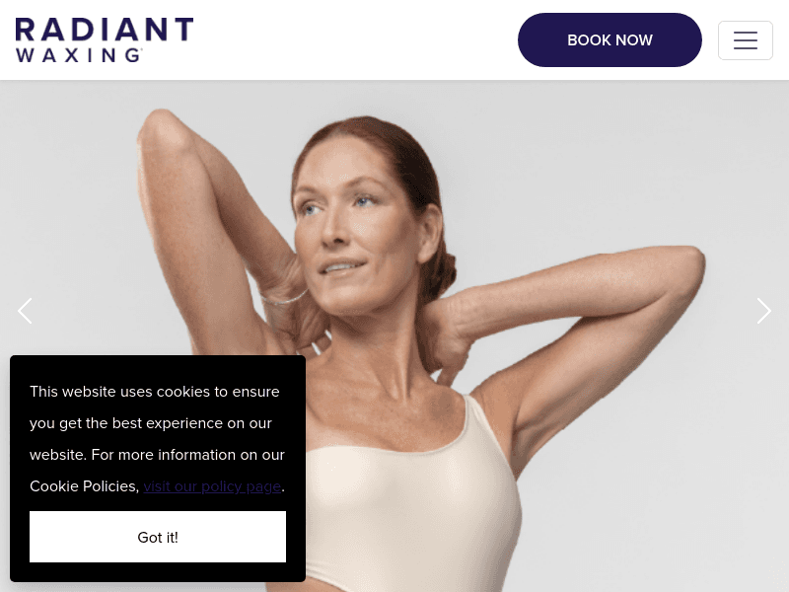
Task: Click the woman's face in the banner photo
Action: 352,227
